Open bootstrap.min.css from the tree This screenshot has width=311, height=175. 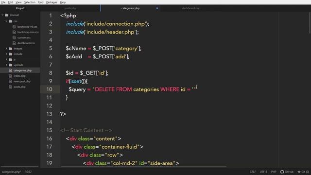click(x=28, y=32)
